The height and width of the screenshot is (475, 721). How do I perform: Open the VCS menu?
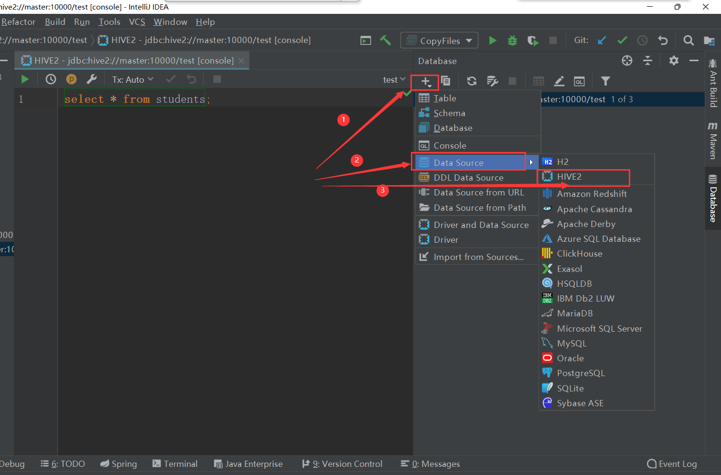137,22
